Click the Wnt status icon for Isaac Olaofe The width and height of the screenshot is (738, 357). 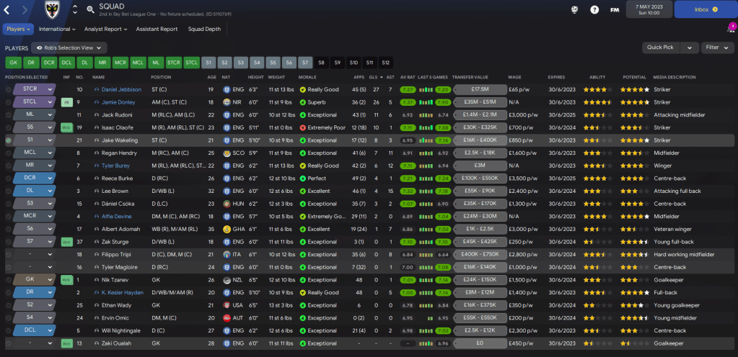(x=66, y=127)
